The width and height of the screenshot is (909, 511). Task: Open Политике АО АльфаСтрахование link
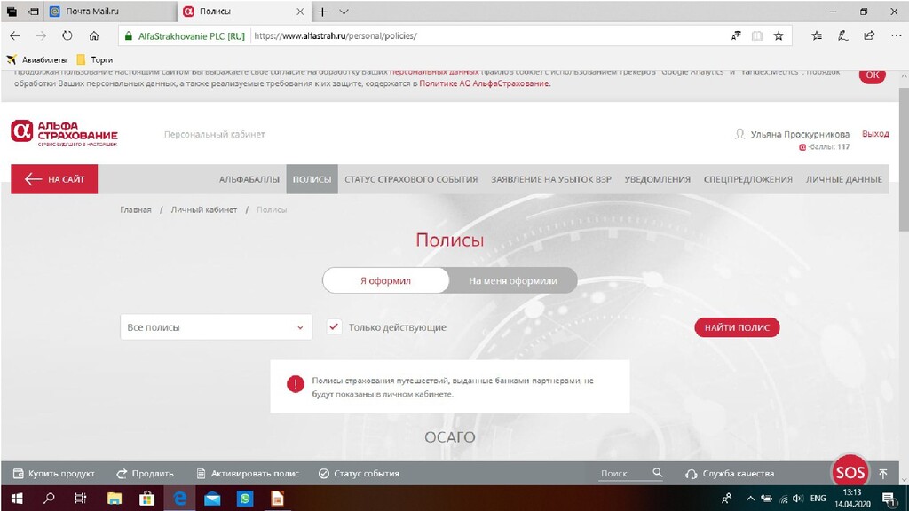click(x=484, y=83)
